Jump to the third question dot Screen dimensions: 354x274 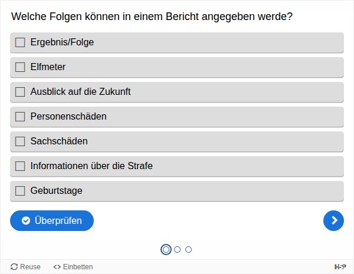point(188,249)
